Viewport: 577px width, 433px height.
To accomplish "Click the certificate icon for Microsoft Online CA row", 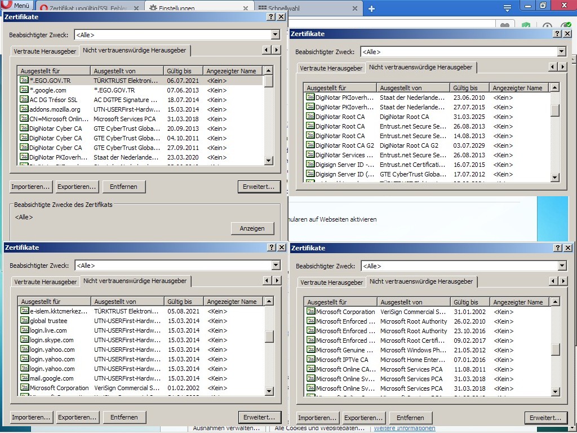I will [x=311, y=369].
